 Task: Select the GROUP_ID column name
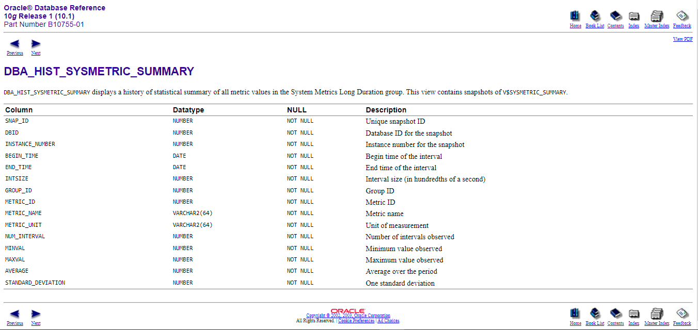(19, 190)
